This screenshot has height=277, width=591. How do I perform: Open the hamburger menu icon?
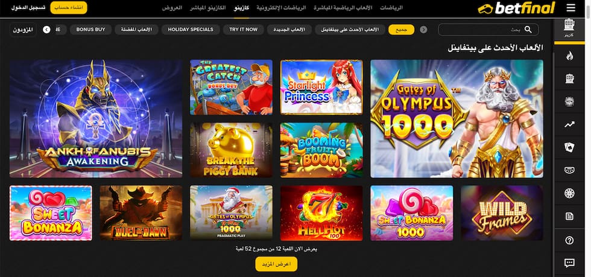click(x=571, y=8)
